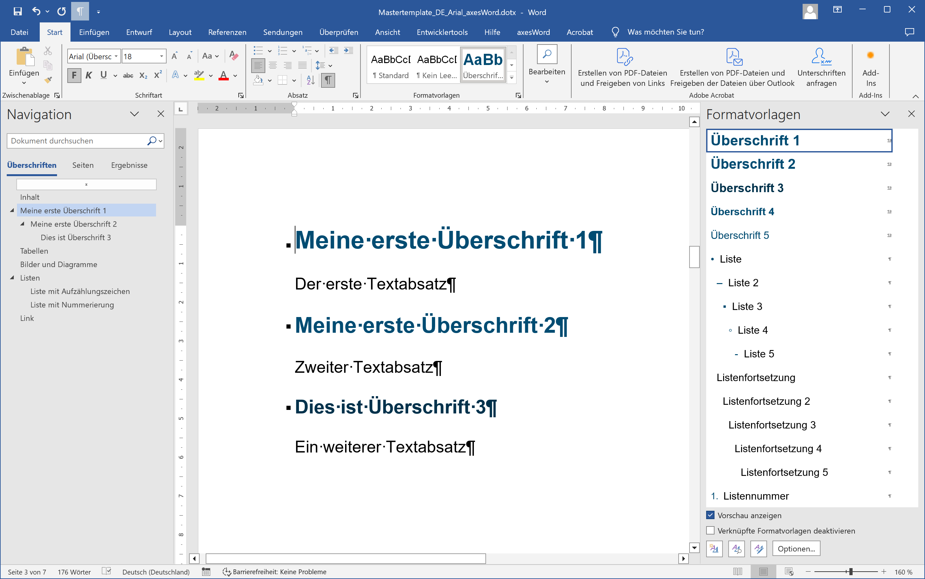The image size is (925, 579).
Task: Jump to Tabellen heading in Navigation
Action: (x=34, y=251)
